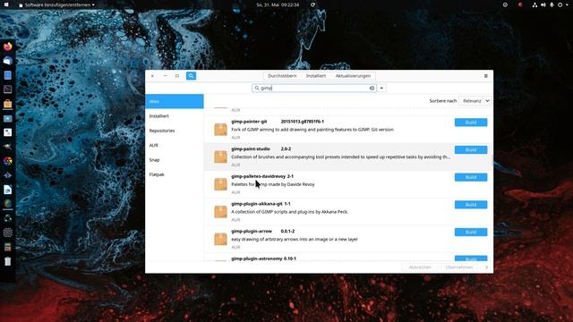This screenshot has width=573, height=322.
Task: Open the LibreOffice Writer document icon in dock
Action: tap(8, 190)
